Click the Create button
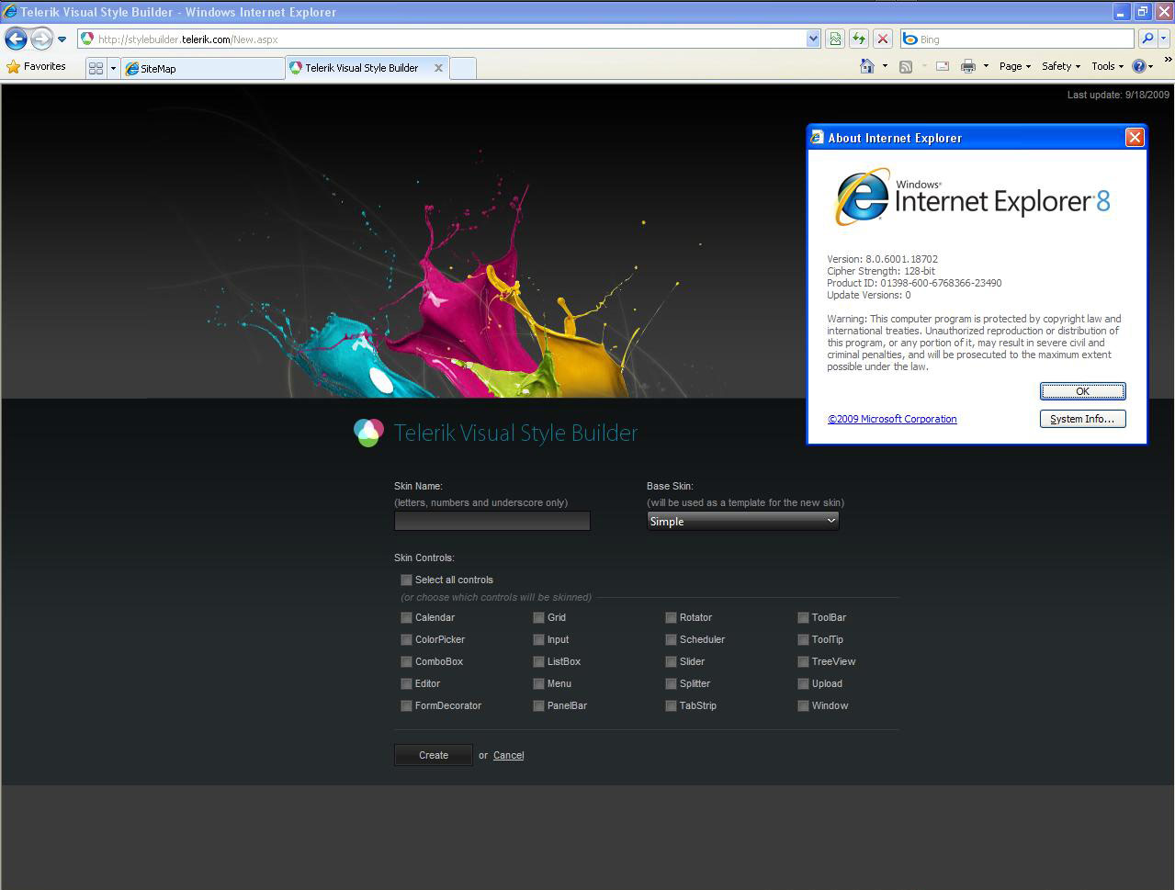The image size is (1175, 890). (x=434, y=755)
